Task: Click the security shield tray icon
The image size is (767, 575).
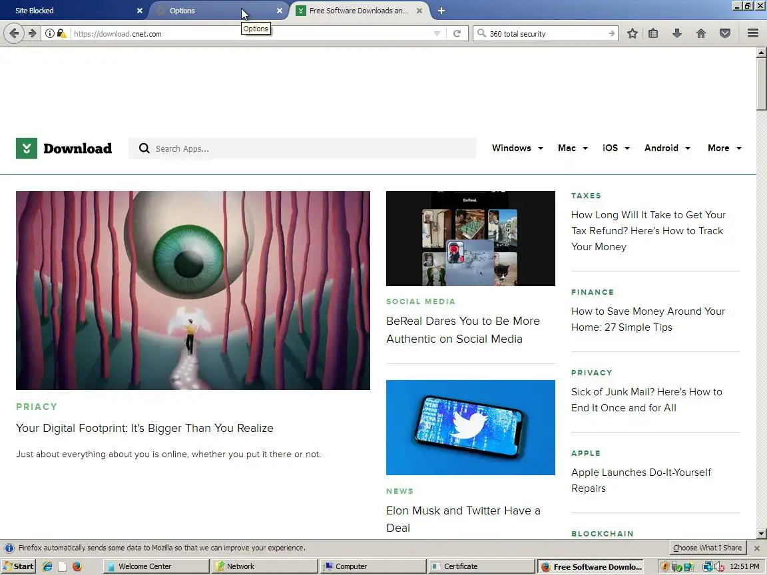Action: click(664, 566)
